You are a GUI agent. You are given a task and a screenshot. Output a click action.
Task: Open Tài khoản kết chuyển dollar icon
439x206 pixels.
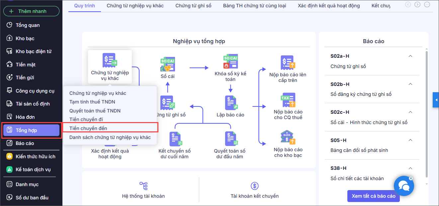pos(254,186)
